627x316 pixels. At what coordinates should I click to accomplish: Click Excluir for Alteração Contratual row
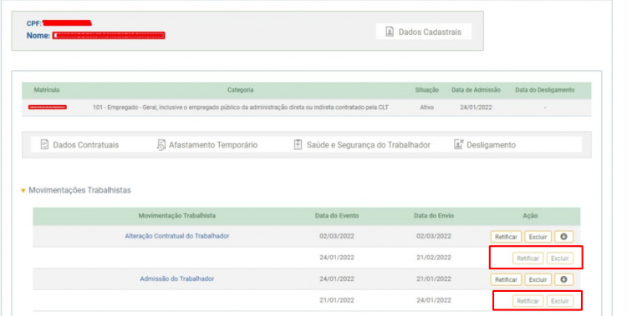[x=538, y=237]
